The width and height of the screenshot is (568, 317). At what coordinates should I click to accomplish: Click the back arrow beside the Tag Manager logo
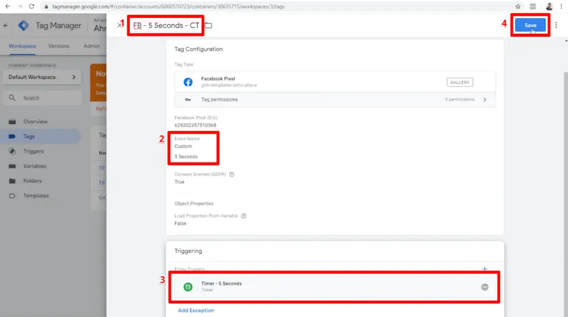coord(6,25)
